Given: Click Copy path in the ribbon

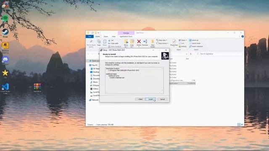Looking at the screenshot, I should coord(113,44).
